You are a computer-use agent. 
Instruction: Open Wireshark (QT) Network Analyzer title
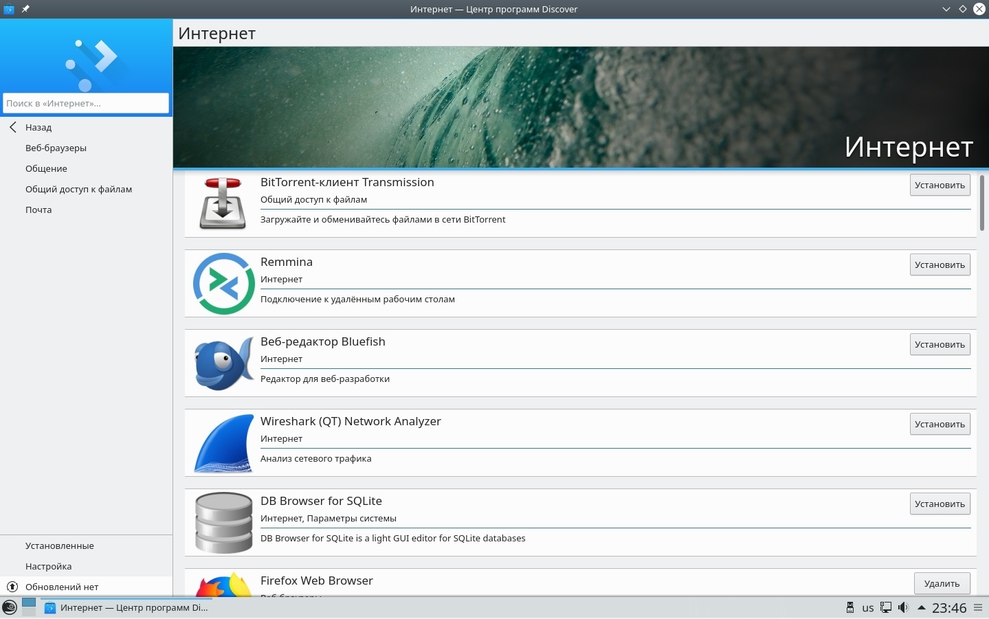(x=351, y=421)
